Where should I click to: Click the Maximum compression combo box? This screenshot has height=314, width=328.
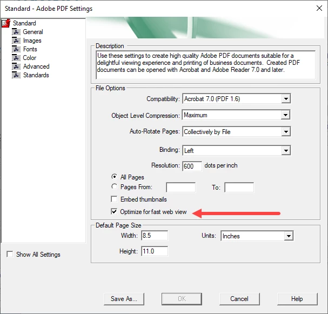236,115
